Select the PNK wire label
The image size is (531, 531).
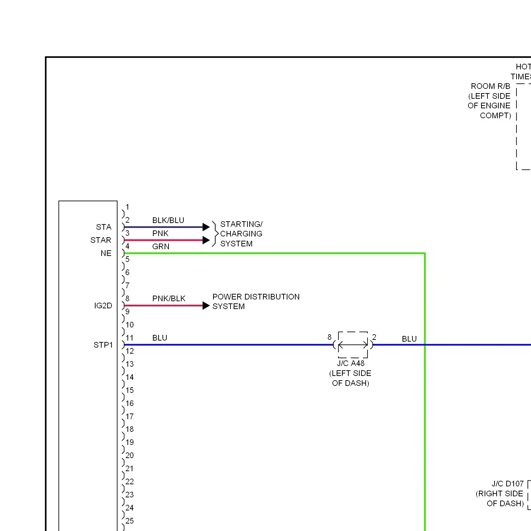[x=160, y=233]
